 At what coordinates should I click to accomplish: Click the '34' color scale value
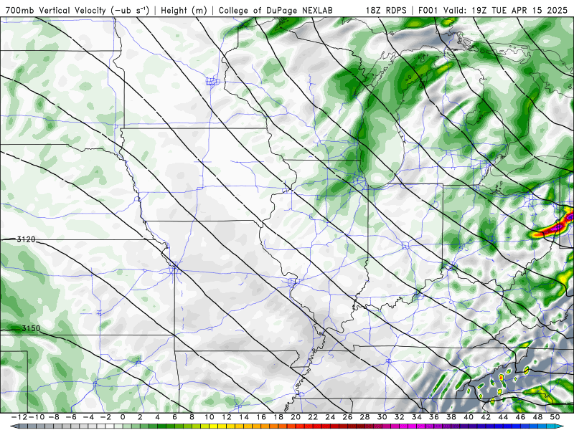pyautogui.click(x=417, y=417)
